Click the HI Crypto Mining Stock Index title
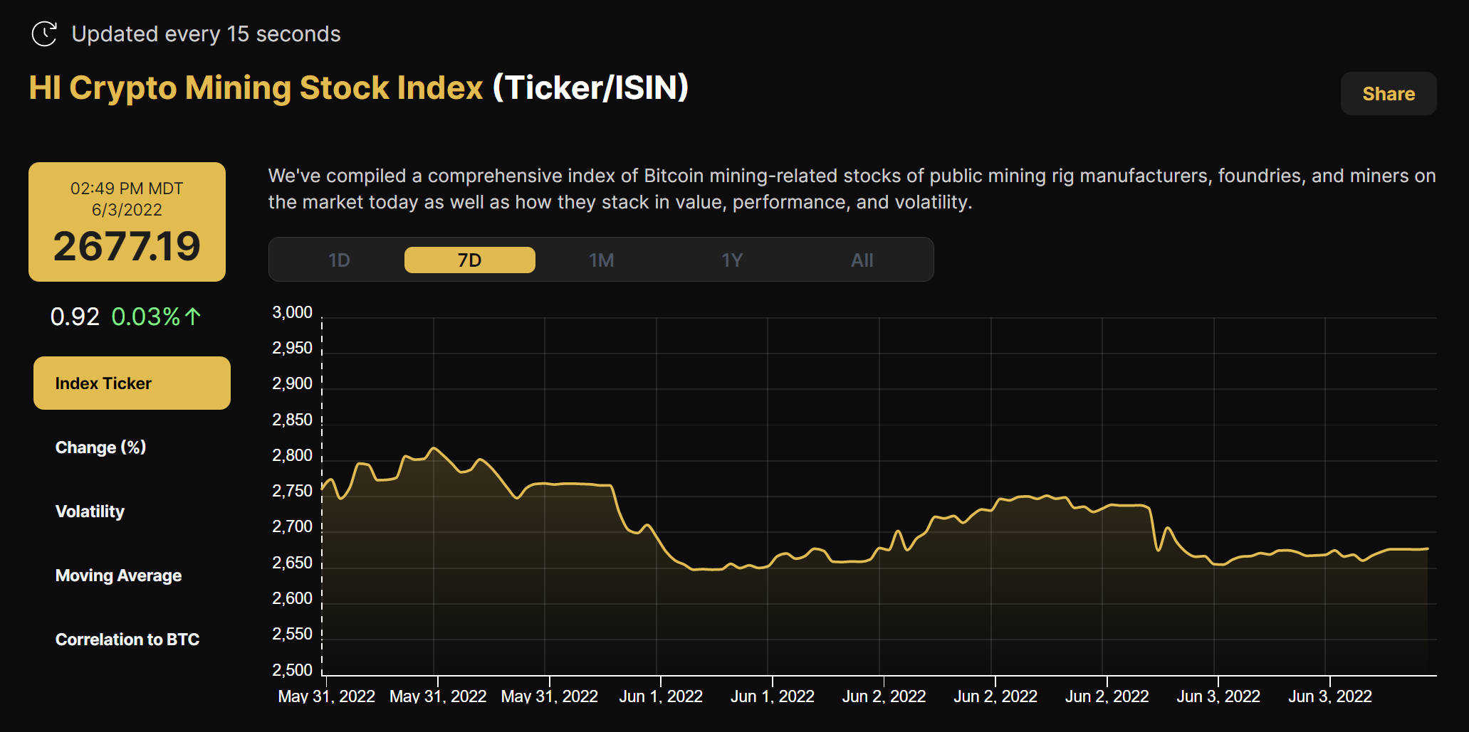The width and height of the screenshot is (1469, 732). pyautogui.click(x=254, y=87)
